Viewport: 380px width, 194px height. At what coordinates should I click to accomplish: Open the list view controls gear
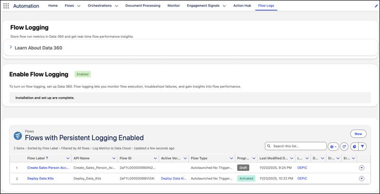tap(333, 146)
